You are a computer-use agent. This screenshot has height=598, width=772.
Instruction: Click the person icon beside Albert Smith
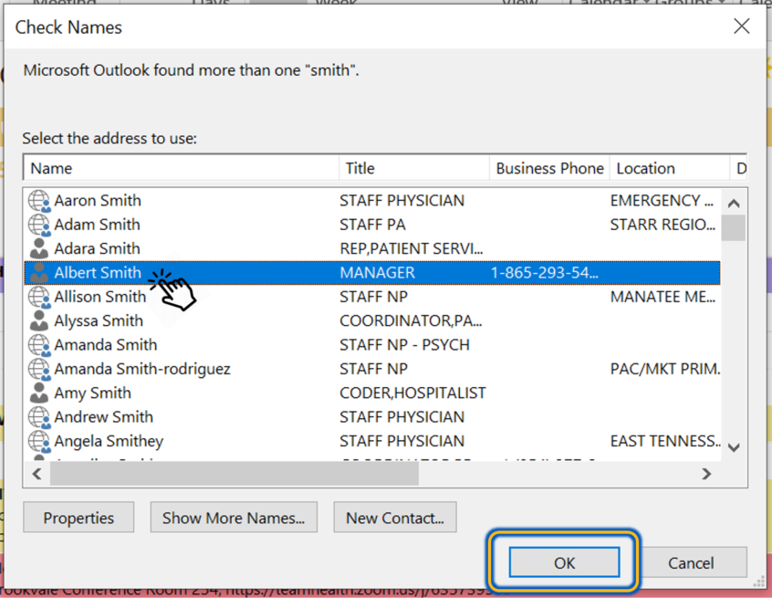[x=39, y=273]
